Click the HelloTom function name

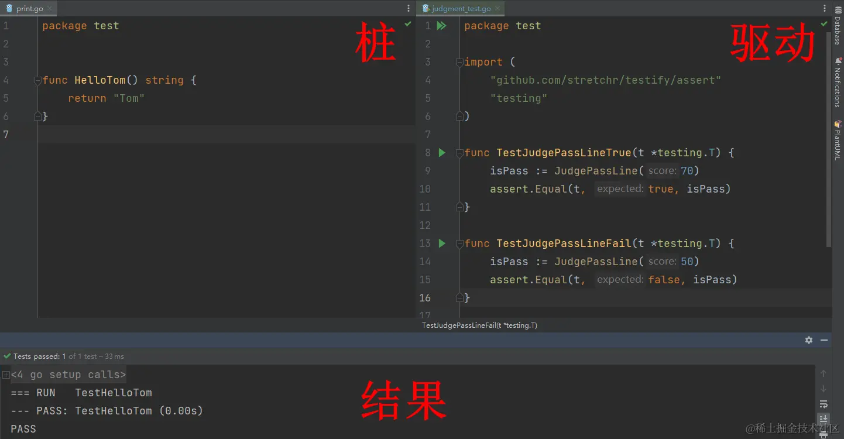100,80
